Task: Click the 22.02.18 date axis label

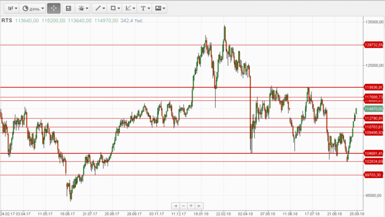Action: (223, 214)
